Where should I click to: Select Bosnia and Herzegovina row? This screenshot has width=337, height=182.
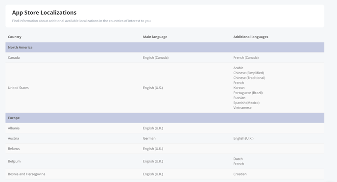165,174
